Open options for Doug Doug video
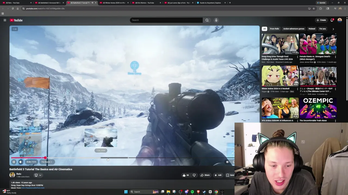The image size is (348, 195). pyautogui.click(x=297, y=57)
